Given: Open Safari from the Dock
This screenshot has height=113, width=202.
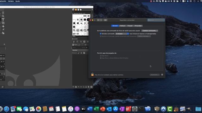Looking at the screenshot, I should pyautogui.click(x=6, y=109).
